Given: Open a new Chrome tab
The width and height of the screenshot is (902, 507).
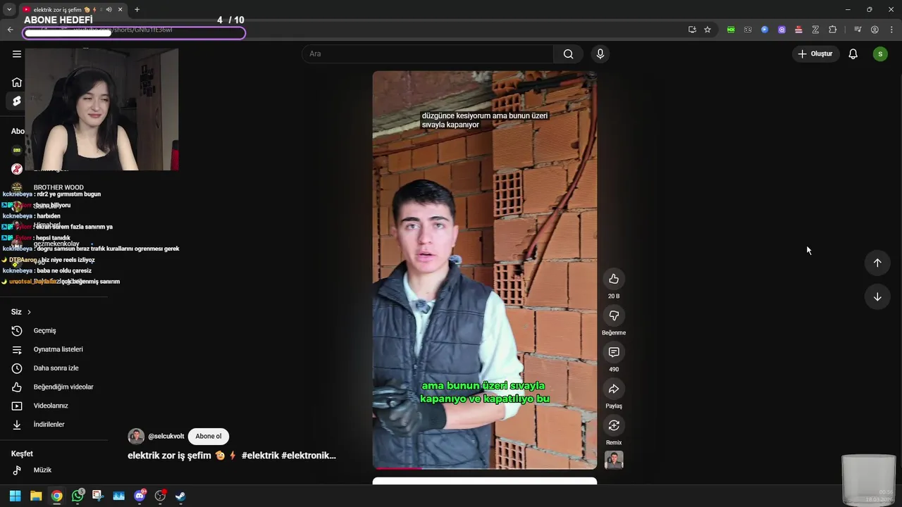Looking at the screenshot, I should pyautogui.click(x=137, y=9).
